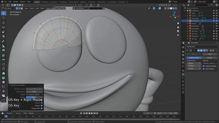The height and width of the screenshot is (123, 219).
Task: Activate the Transform tool
Action: pos(3,36)
